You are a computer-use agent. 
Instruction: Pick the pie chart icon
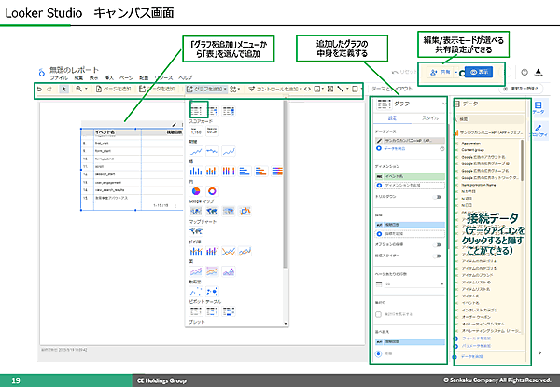click(x=196, y=190)
